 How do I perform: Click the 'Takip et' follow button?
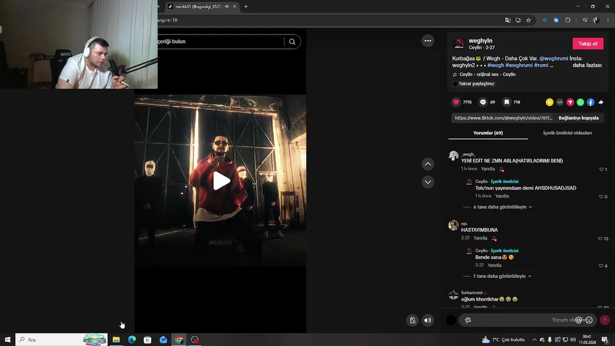tap(588, 44)
